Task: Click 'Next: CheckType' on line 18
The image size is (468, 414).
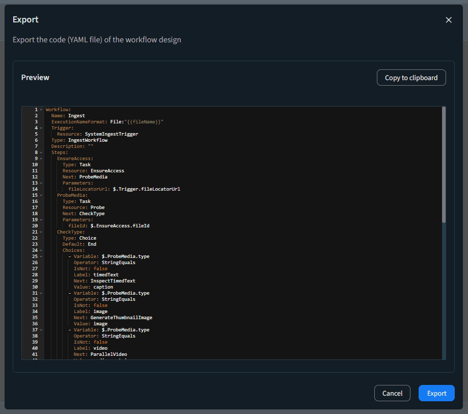Action: pyautogui.click(x=84, y=214)
